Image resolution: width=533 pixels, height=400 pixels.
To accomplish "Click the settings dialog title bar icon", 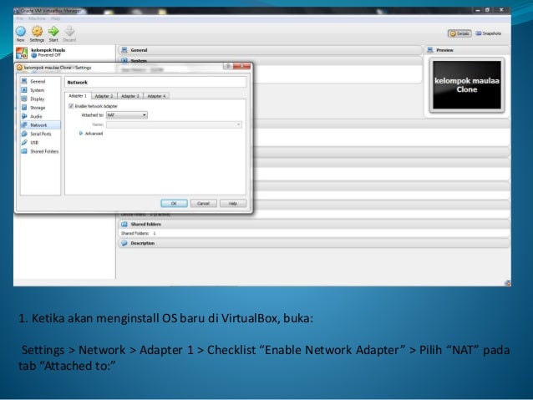I will 20,68.
